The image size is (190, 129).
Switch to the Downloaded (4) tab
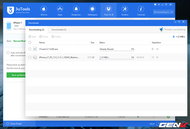coord(59,30)
